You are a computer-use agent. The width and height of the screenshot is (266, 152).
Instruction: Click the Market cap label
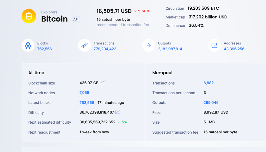(x=175, y=17)
